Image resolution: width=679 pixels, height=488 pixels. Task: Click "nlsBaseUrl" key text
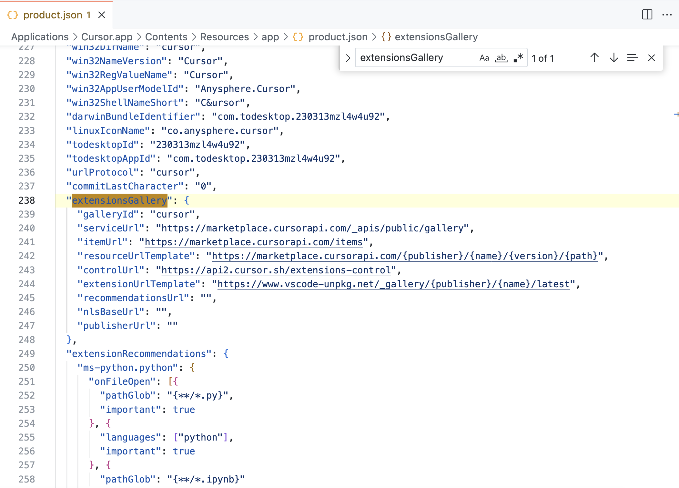tap(111, 312)
